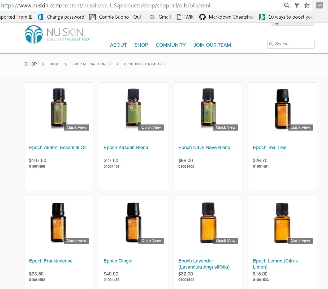Open the Gmail bookmark
Screen dimensions: 328x289
pyautogui.click(x=160, y=17)
